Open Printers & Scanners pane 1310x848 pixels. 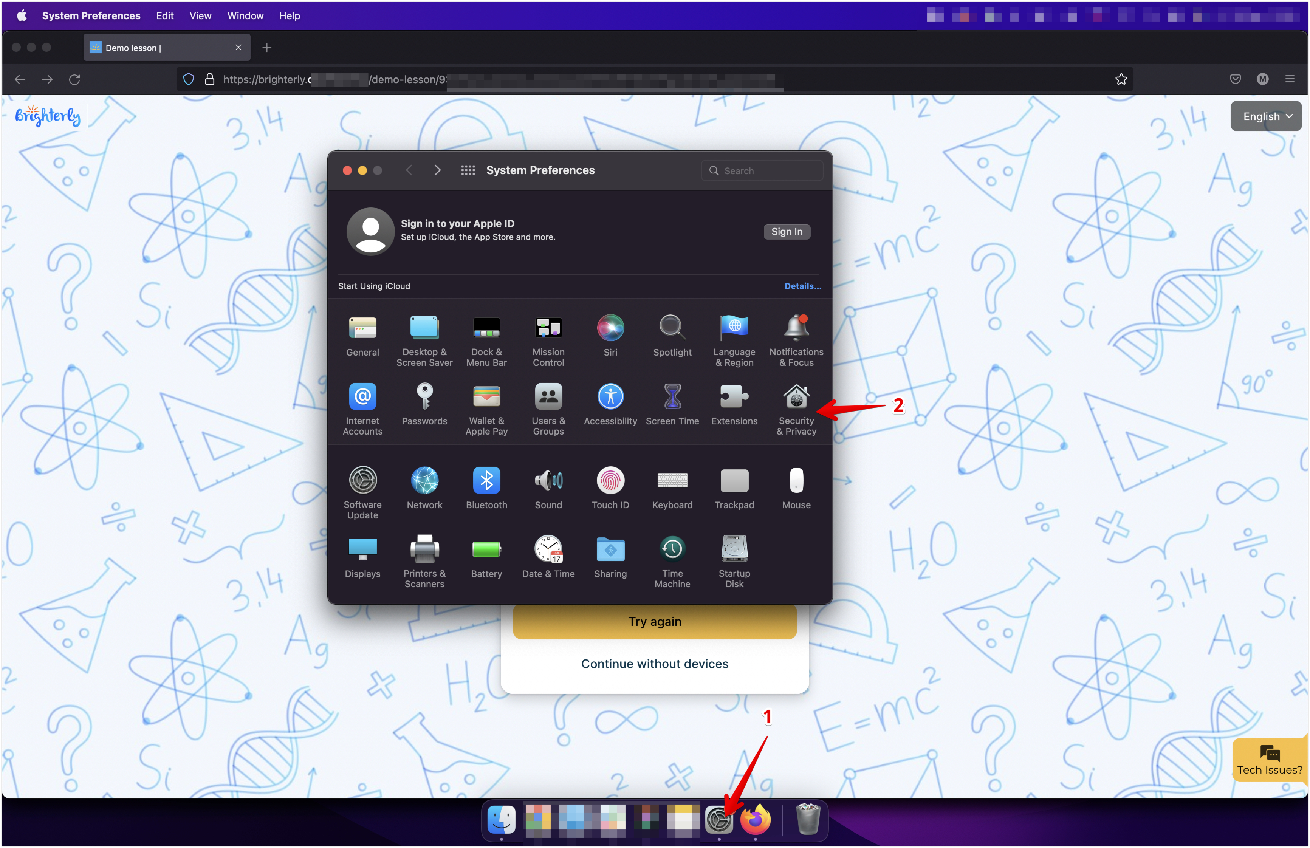coord(424,562)
